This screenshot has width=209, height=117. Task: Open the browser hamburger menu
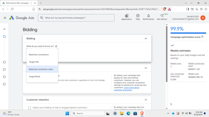(206, 9)
